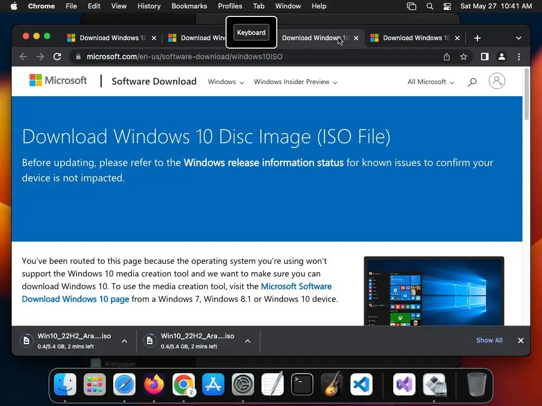Close the downloads bar
This screenshot has height=406, width=542.
pyautogui.click(x=521, y=340)
